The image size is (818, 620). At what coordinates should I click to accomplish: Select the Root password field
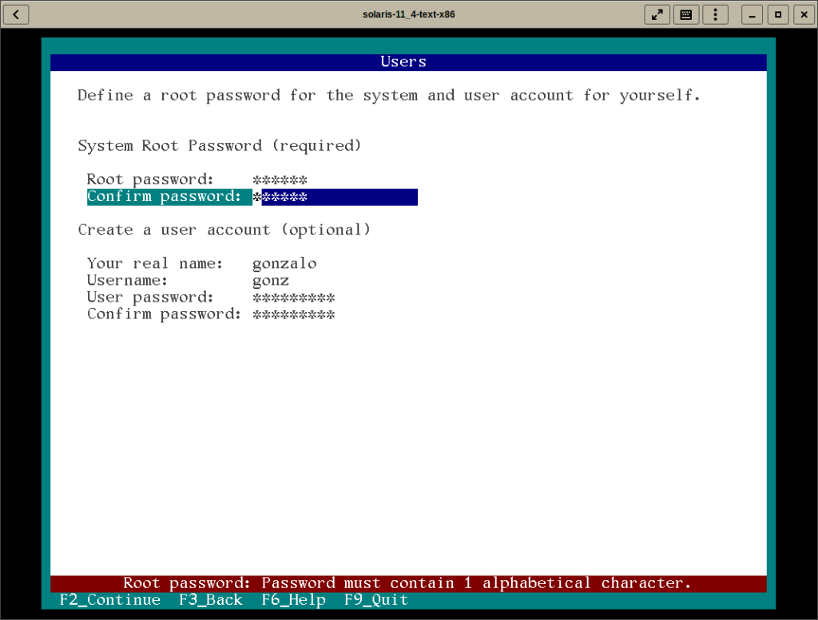335,180
